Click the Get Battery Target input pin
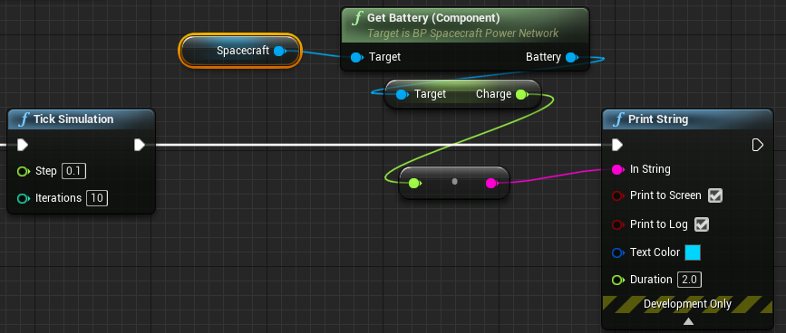The height and width of the screenshot is (333, 786). tap(356, 58)
